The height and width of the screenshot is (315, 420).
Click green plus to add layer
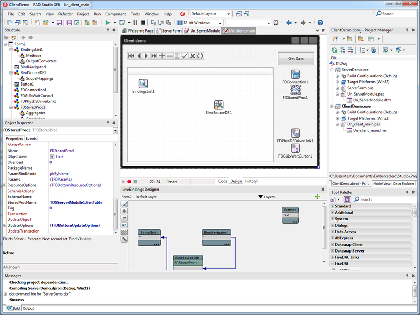(317, 197)
